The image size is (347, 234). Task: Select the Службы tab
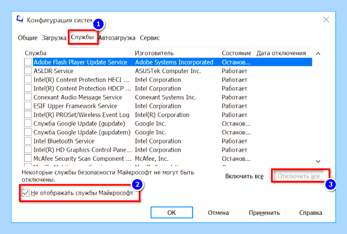pyautogui.click(x=82, y=37)
